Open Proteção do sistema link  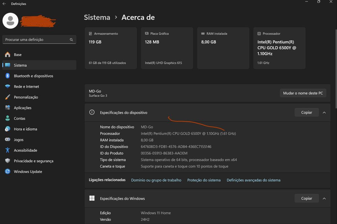coord(204,180)
